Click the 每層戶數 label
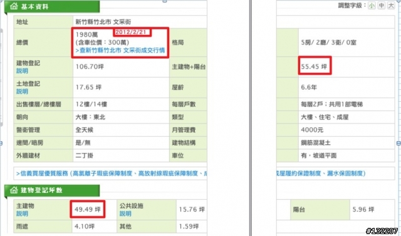This screenshot has height=236, width=401. click(184, 104)
